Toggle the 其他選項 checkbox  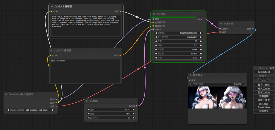[x=267, y=75]
